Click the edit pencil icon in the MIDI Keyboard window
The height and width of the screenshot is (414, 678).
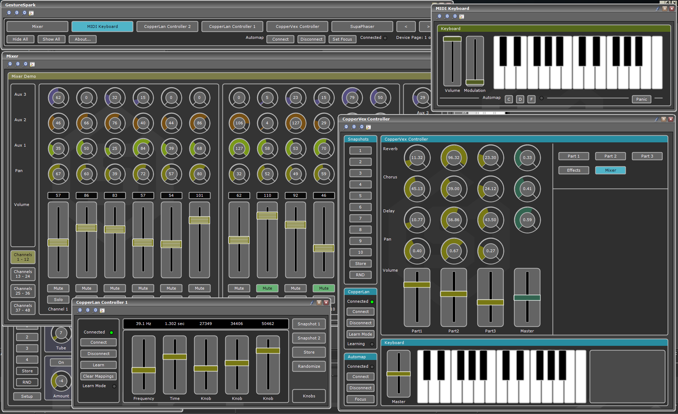(462, 17)
